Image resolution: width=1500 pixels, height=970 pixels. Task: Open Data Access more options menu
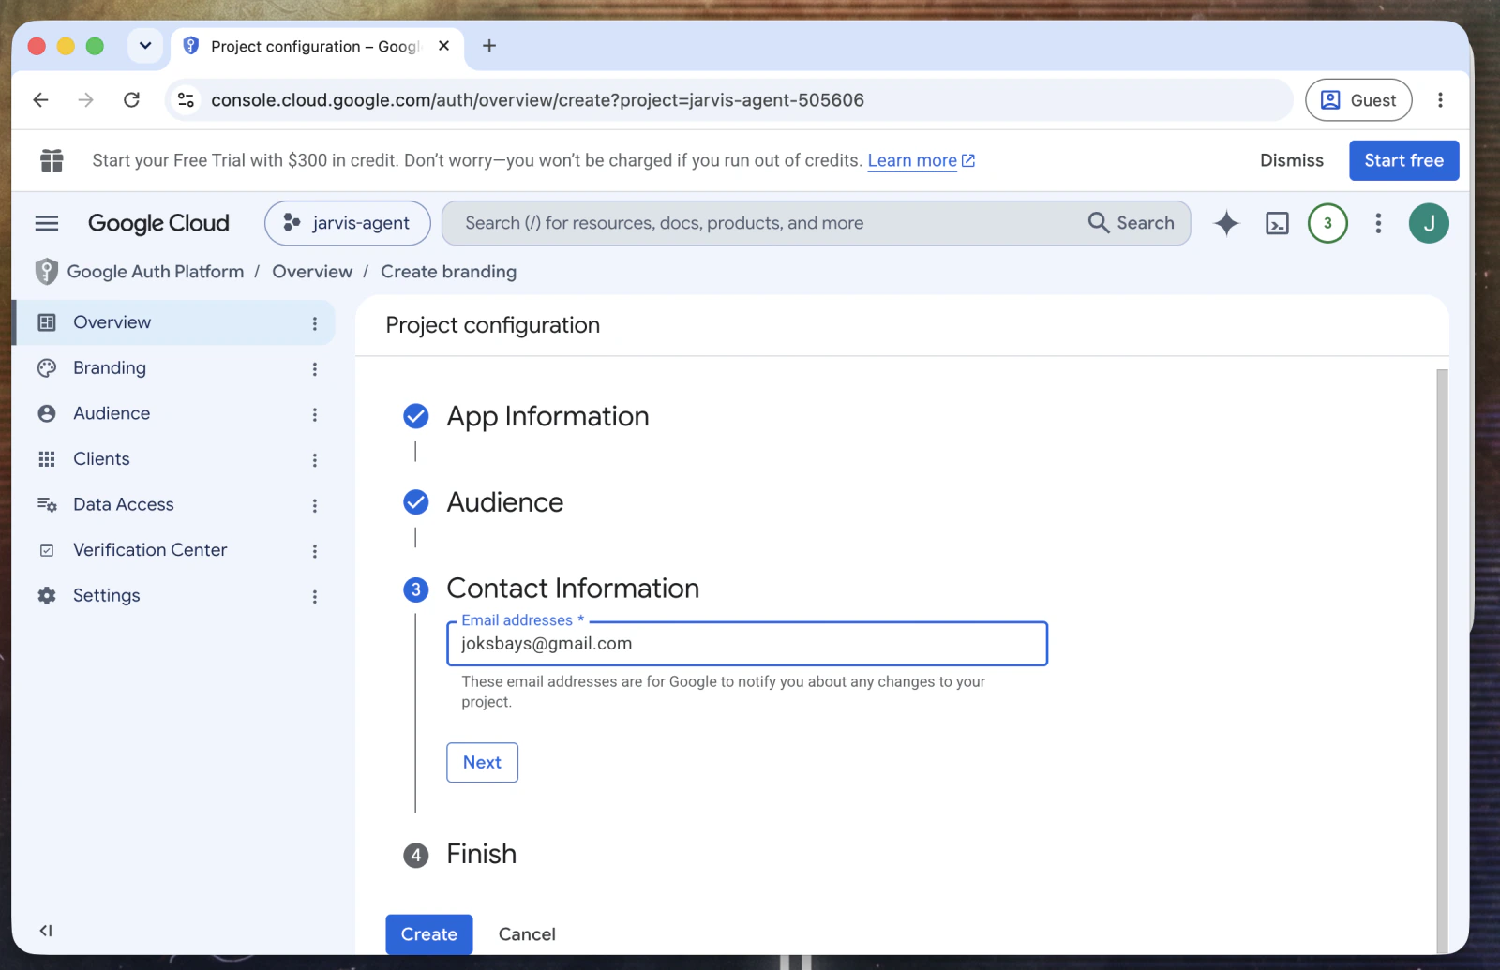tap(315, 506)
